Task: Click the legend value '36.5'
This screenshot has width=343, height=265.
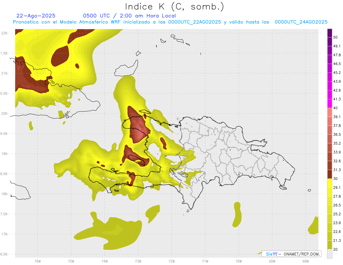Action: point(337,134)
